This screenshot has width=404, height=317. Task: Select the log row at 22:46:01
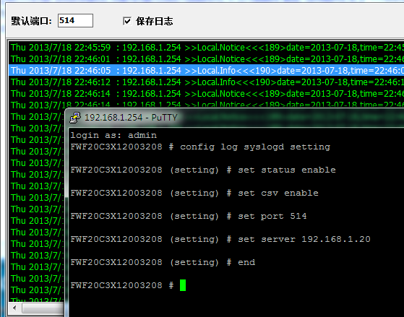coord(207,59)
